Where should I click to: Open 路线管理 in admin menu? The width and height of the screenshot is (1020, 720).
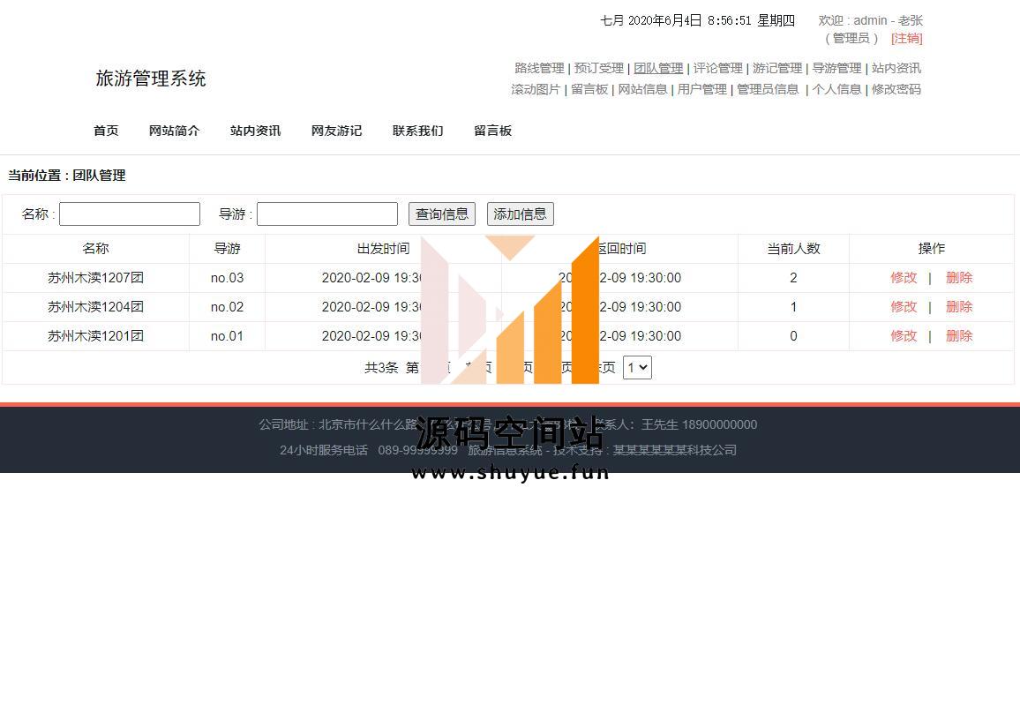tap(539, 68)
